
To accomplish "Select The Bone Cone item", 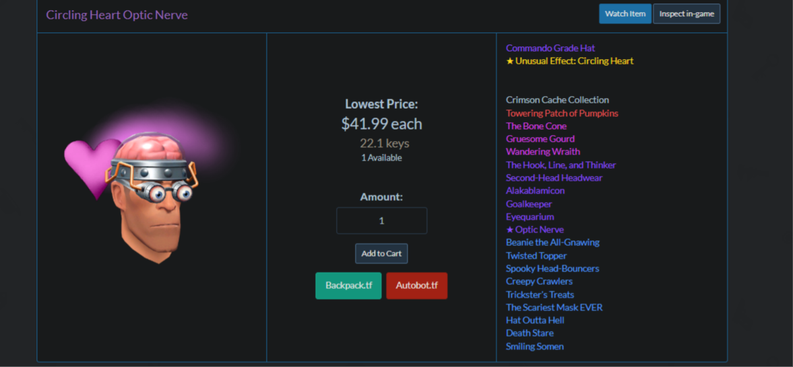I will click(x=536, y=126).
